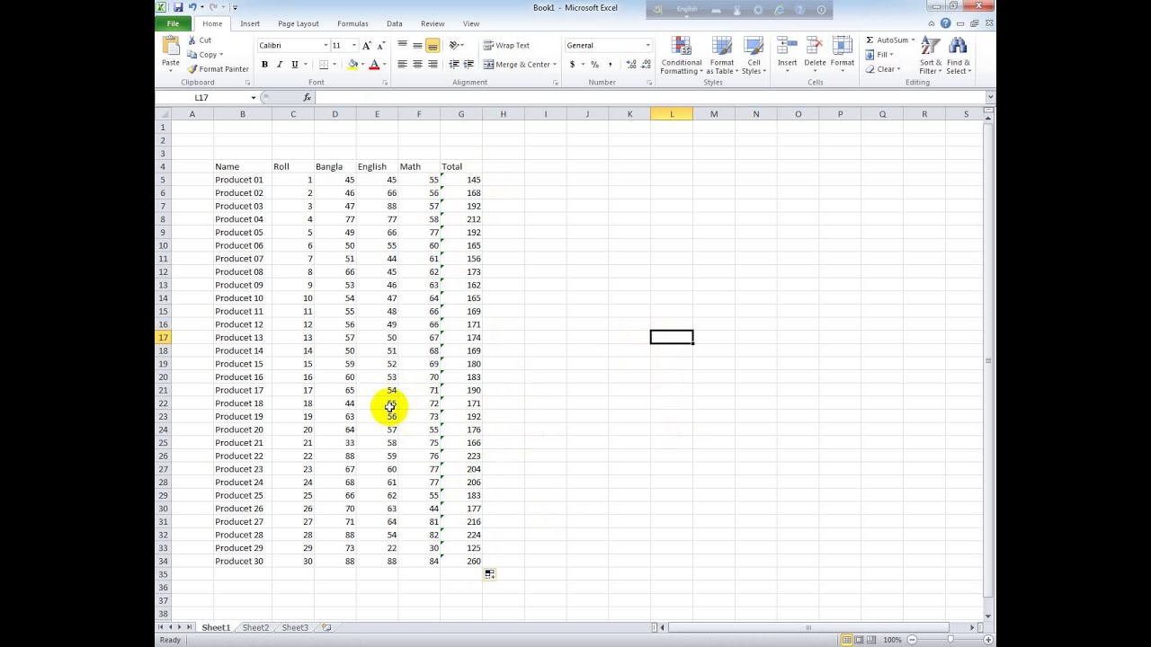Toggle Underline formatting
Viewport: 1151px width, 647px height.
pos(294,65)
